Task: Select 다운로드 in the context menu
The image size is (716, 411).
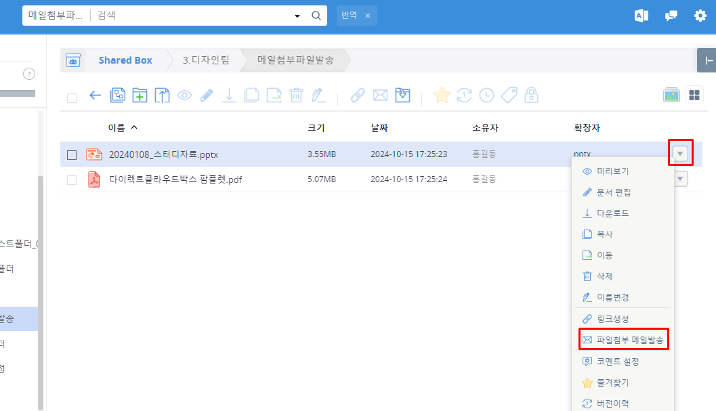Action: pos(612,213)
